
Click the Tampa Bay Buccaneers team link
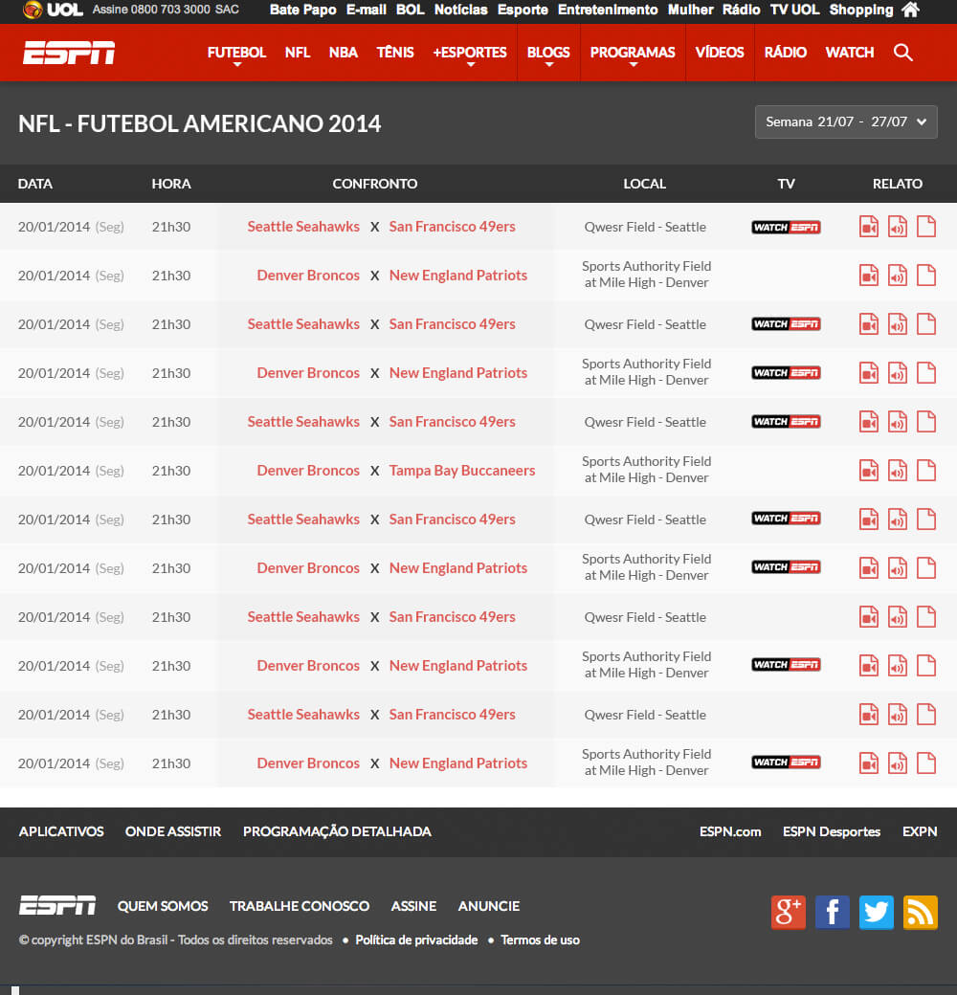tap(462, 471)
